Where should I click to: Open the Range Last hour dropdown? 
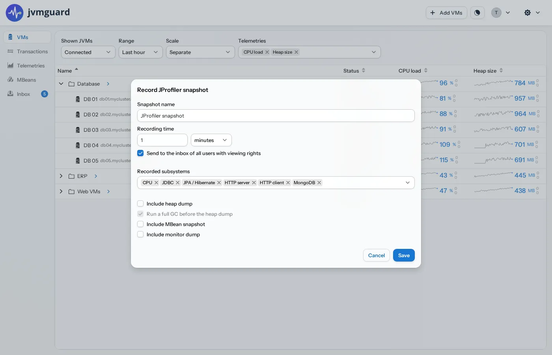coord(140,52)
